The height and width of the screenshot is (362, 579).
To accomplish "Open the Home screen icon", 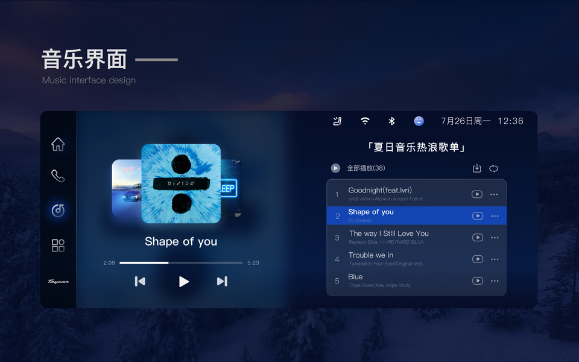I will (x=58, y=144).
